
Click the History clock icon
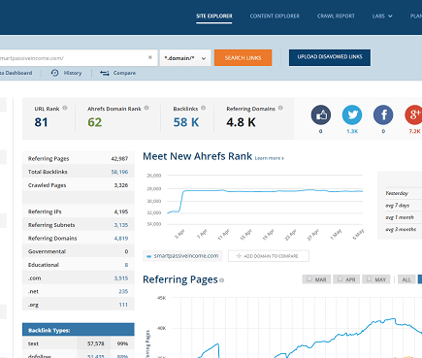pos(54,73)
